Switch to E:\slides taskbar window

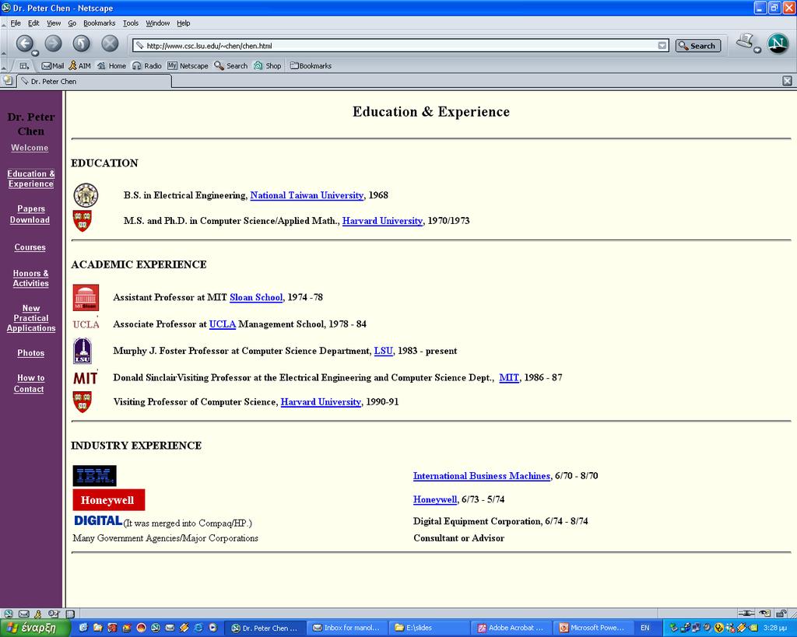click(x=429, y=628)
